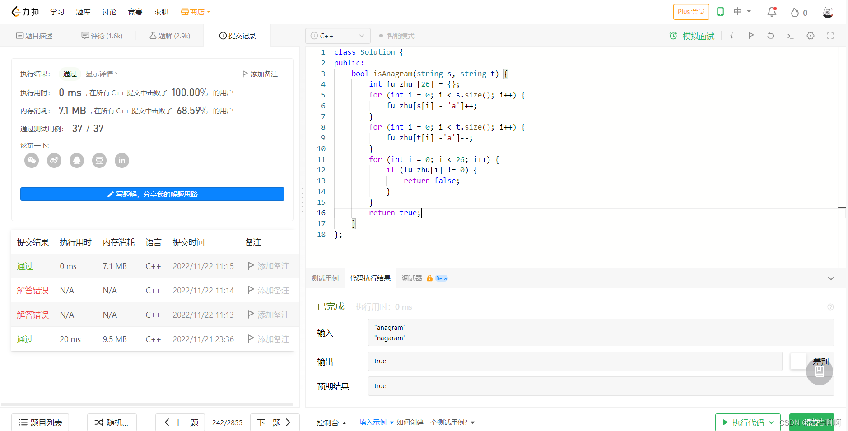The height and width of the screenshot is (431, 848).
Task: Switch to the 测试用例 tab
Action: pyautogui.click(x=325, y=278)
